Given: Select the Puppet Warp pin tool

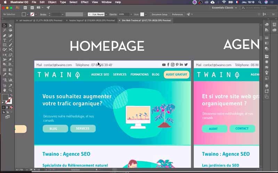Looking at the screenshot, I should click(x=10, y=60).
